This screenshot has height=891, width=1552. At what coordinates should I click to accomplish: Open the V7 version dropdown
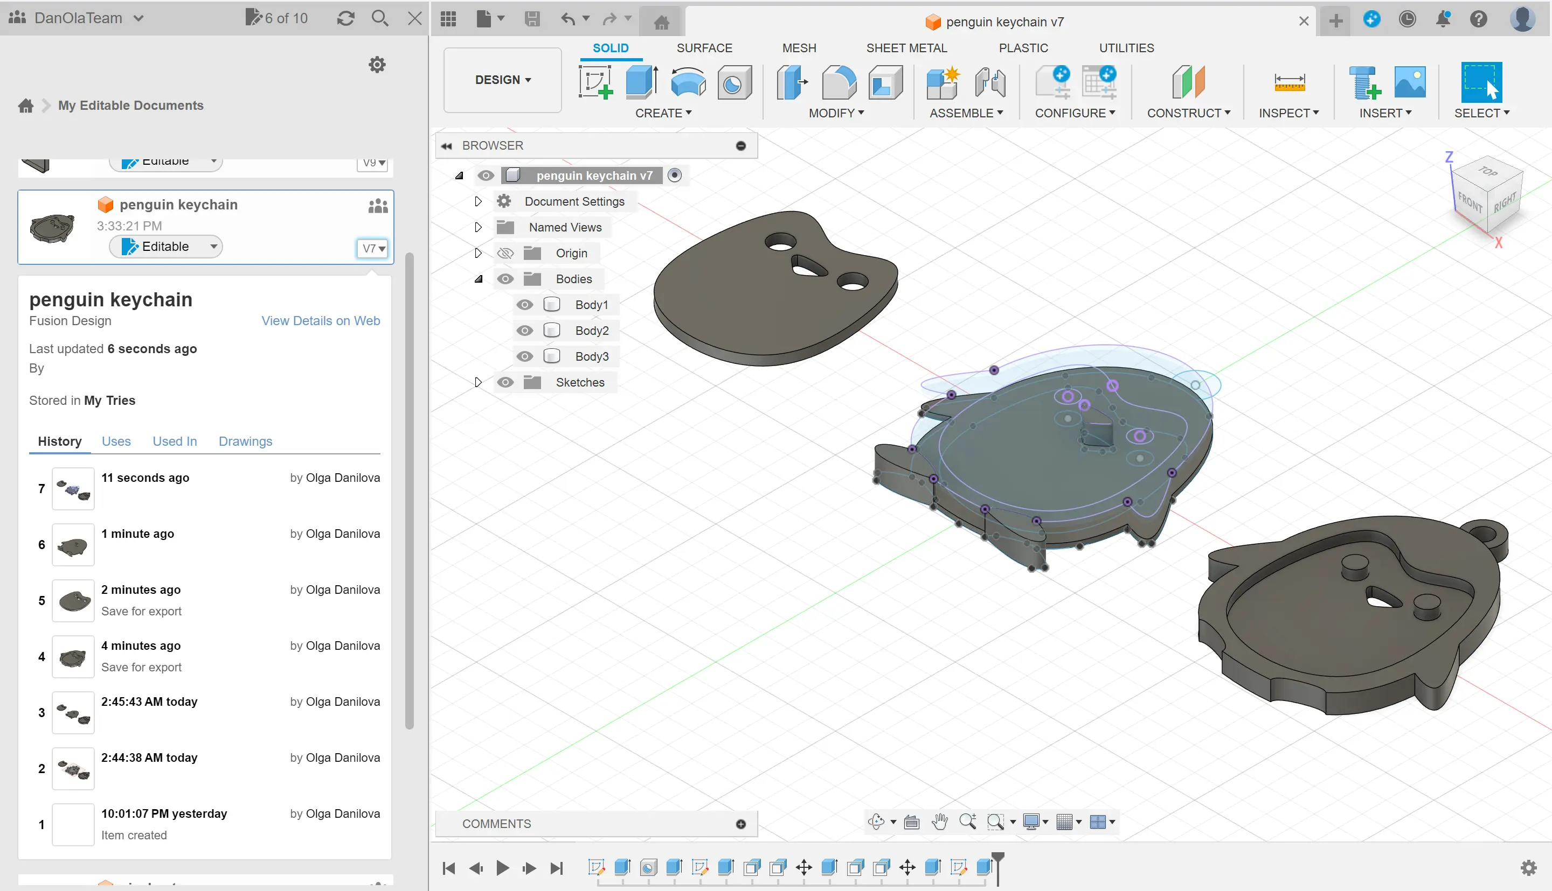coord(372,248)
